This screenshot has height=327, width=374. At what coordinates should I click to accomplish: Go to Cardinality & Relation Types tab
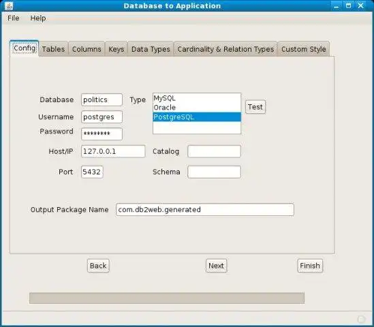pyautogui.click(x=225, y=49)
